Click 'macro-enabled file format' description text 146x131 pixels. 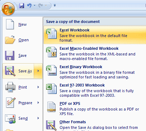(84, 59)
